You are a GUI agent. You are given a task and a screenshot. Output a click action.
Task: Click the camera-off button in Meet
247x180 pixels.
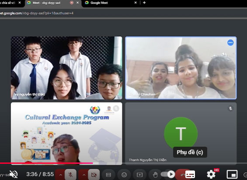pos(94,175)
